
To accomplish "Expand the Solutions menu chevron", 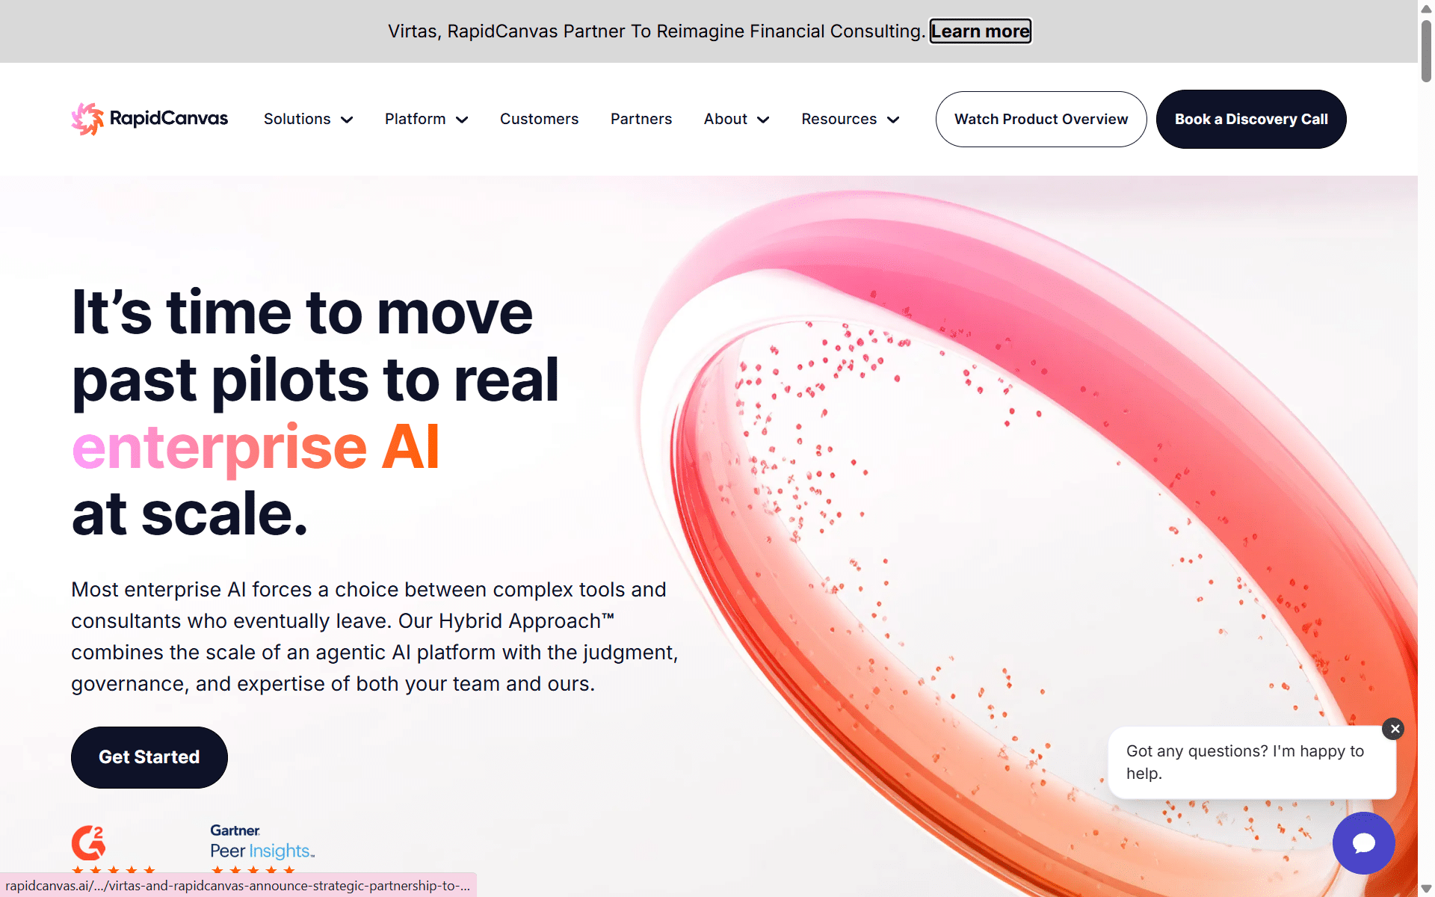I will tap(347, 120).
